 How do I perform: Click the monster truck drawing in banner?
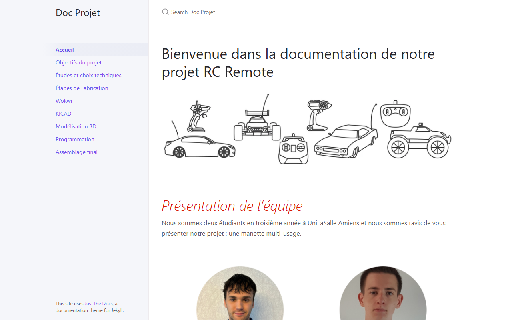point(419,142)
